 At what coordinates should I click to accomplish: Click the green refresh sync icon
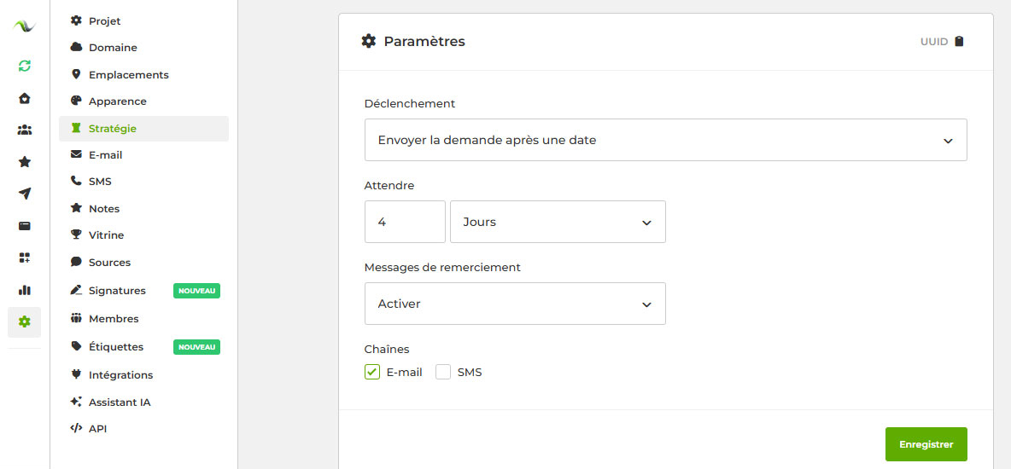pyautogui.click(x=24, y=66)
